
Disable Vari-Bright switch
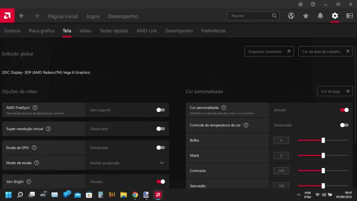click(x=161, y=182)
